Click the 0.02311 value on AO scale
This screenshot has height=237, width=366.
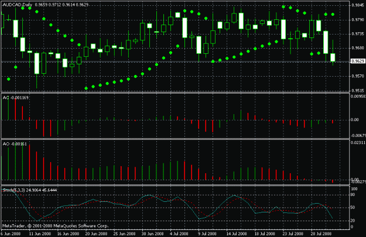point(358,143)
